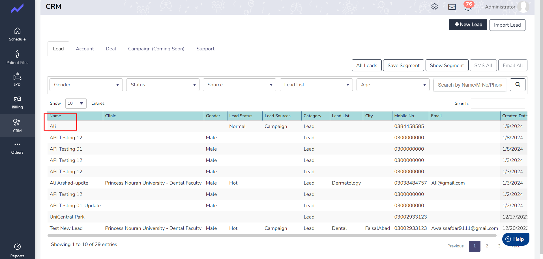Sort by Category column header

tap(316, 116)
